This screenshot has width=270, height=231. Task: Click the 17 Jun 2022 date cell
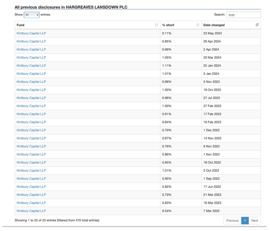pyautogui.click(x=231, y=187)
